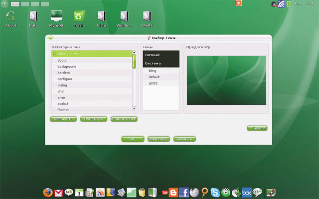The width and height of the screenshot is (319, 199).
Task: Choose the default theme
Action: click(161, 77)
